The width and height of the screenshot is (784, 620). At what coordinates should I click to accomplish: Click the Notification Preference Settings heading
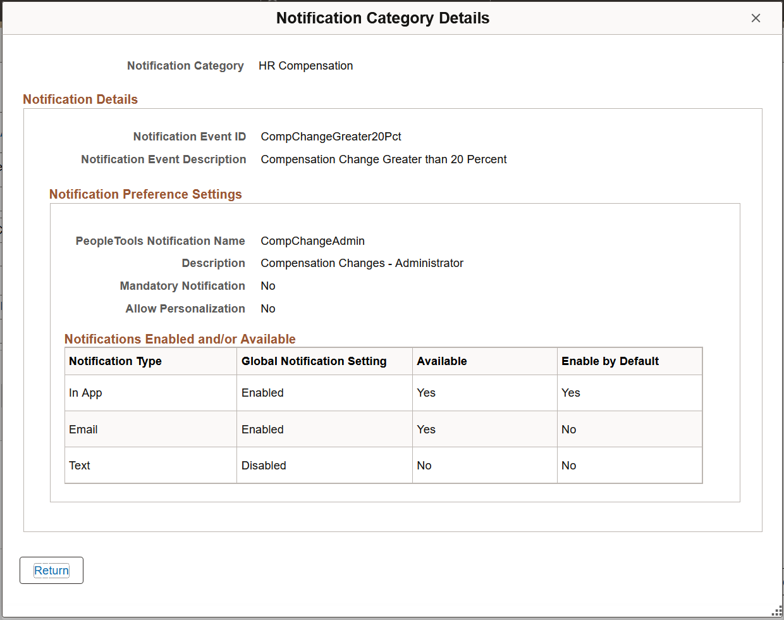pyautogui.click(x=145, y=194)
